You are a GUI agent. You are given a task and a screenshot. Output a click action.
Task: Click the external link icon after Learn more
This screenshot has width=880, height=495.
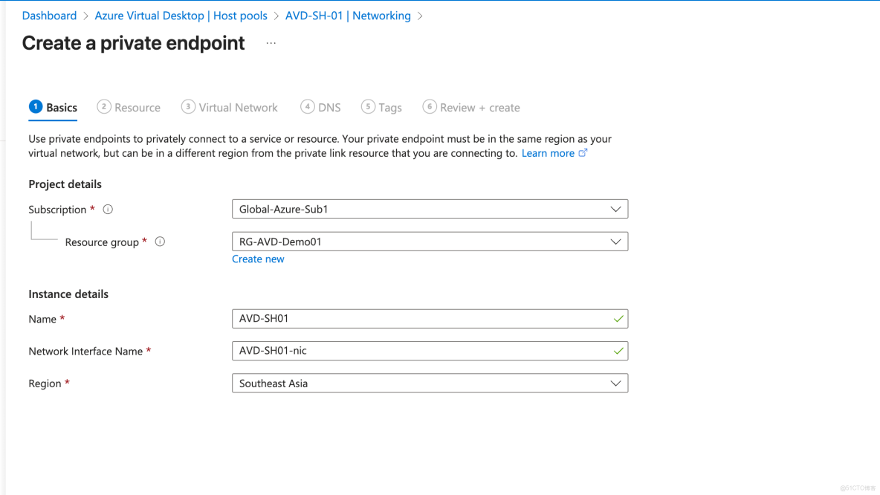pyautogui.click(x=583, y=152)
